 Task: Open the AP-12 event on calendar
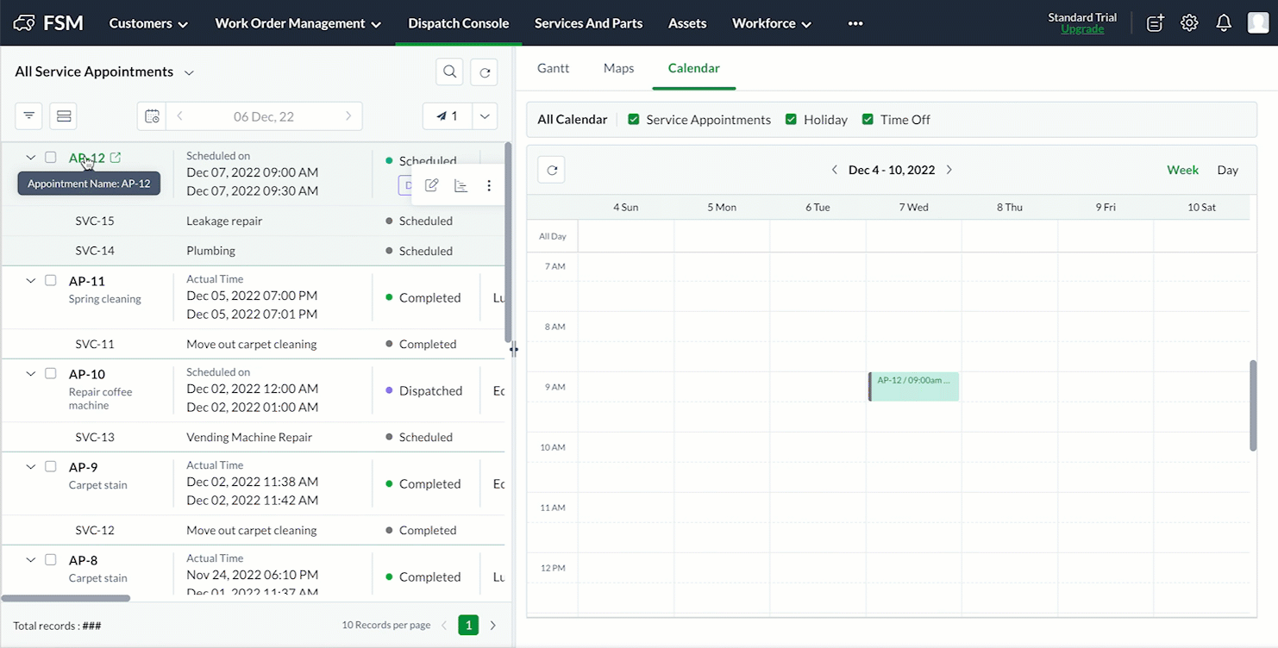click(x=914, y=386)
